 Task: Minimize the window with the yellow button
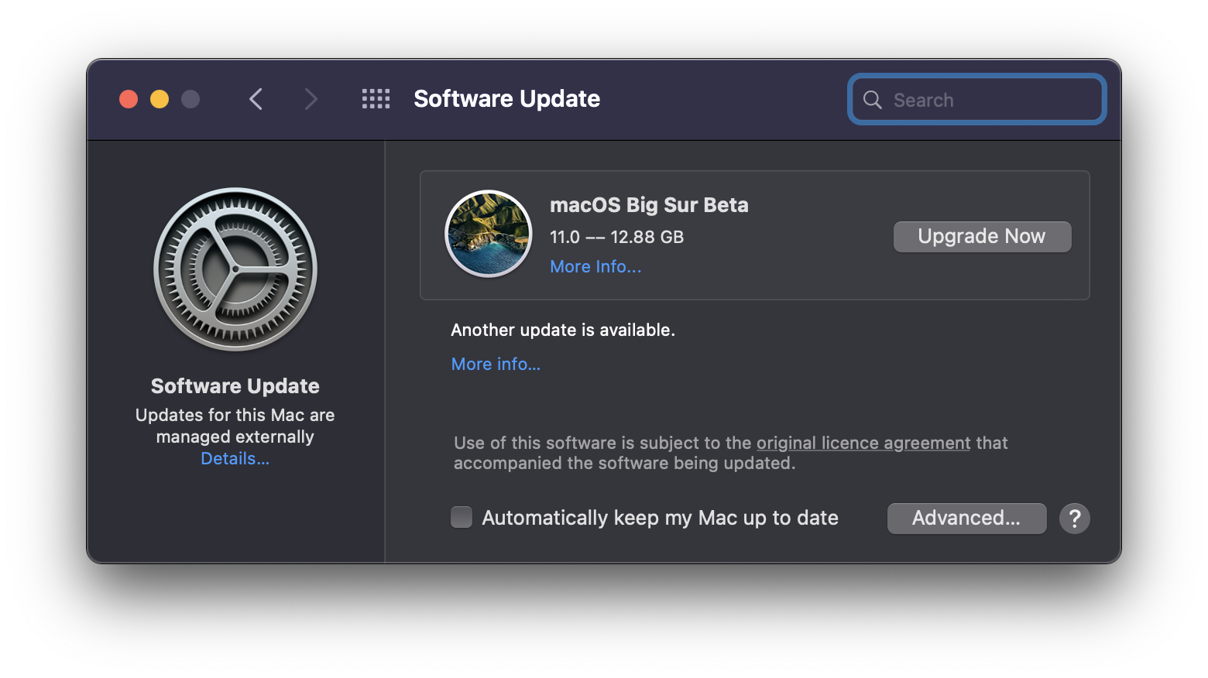click(x=160, y=99)
